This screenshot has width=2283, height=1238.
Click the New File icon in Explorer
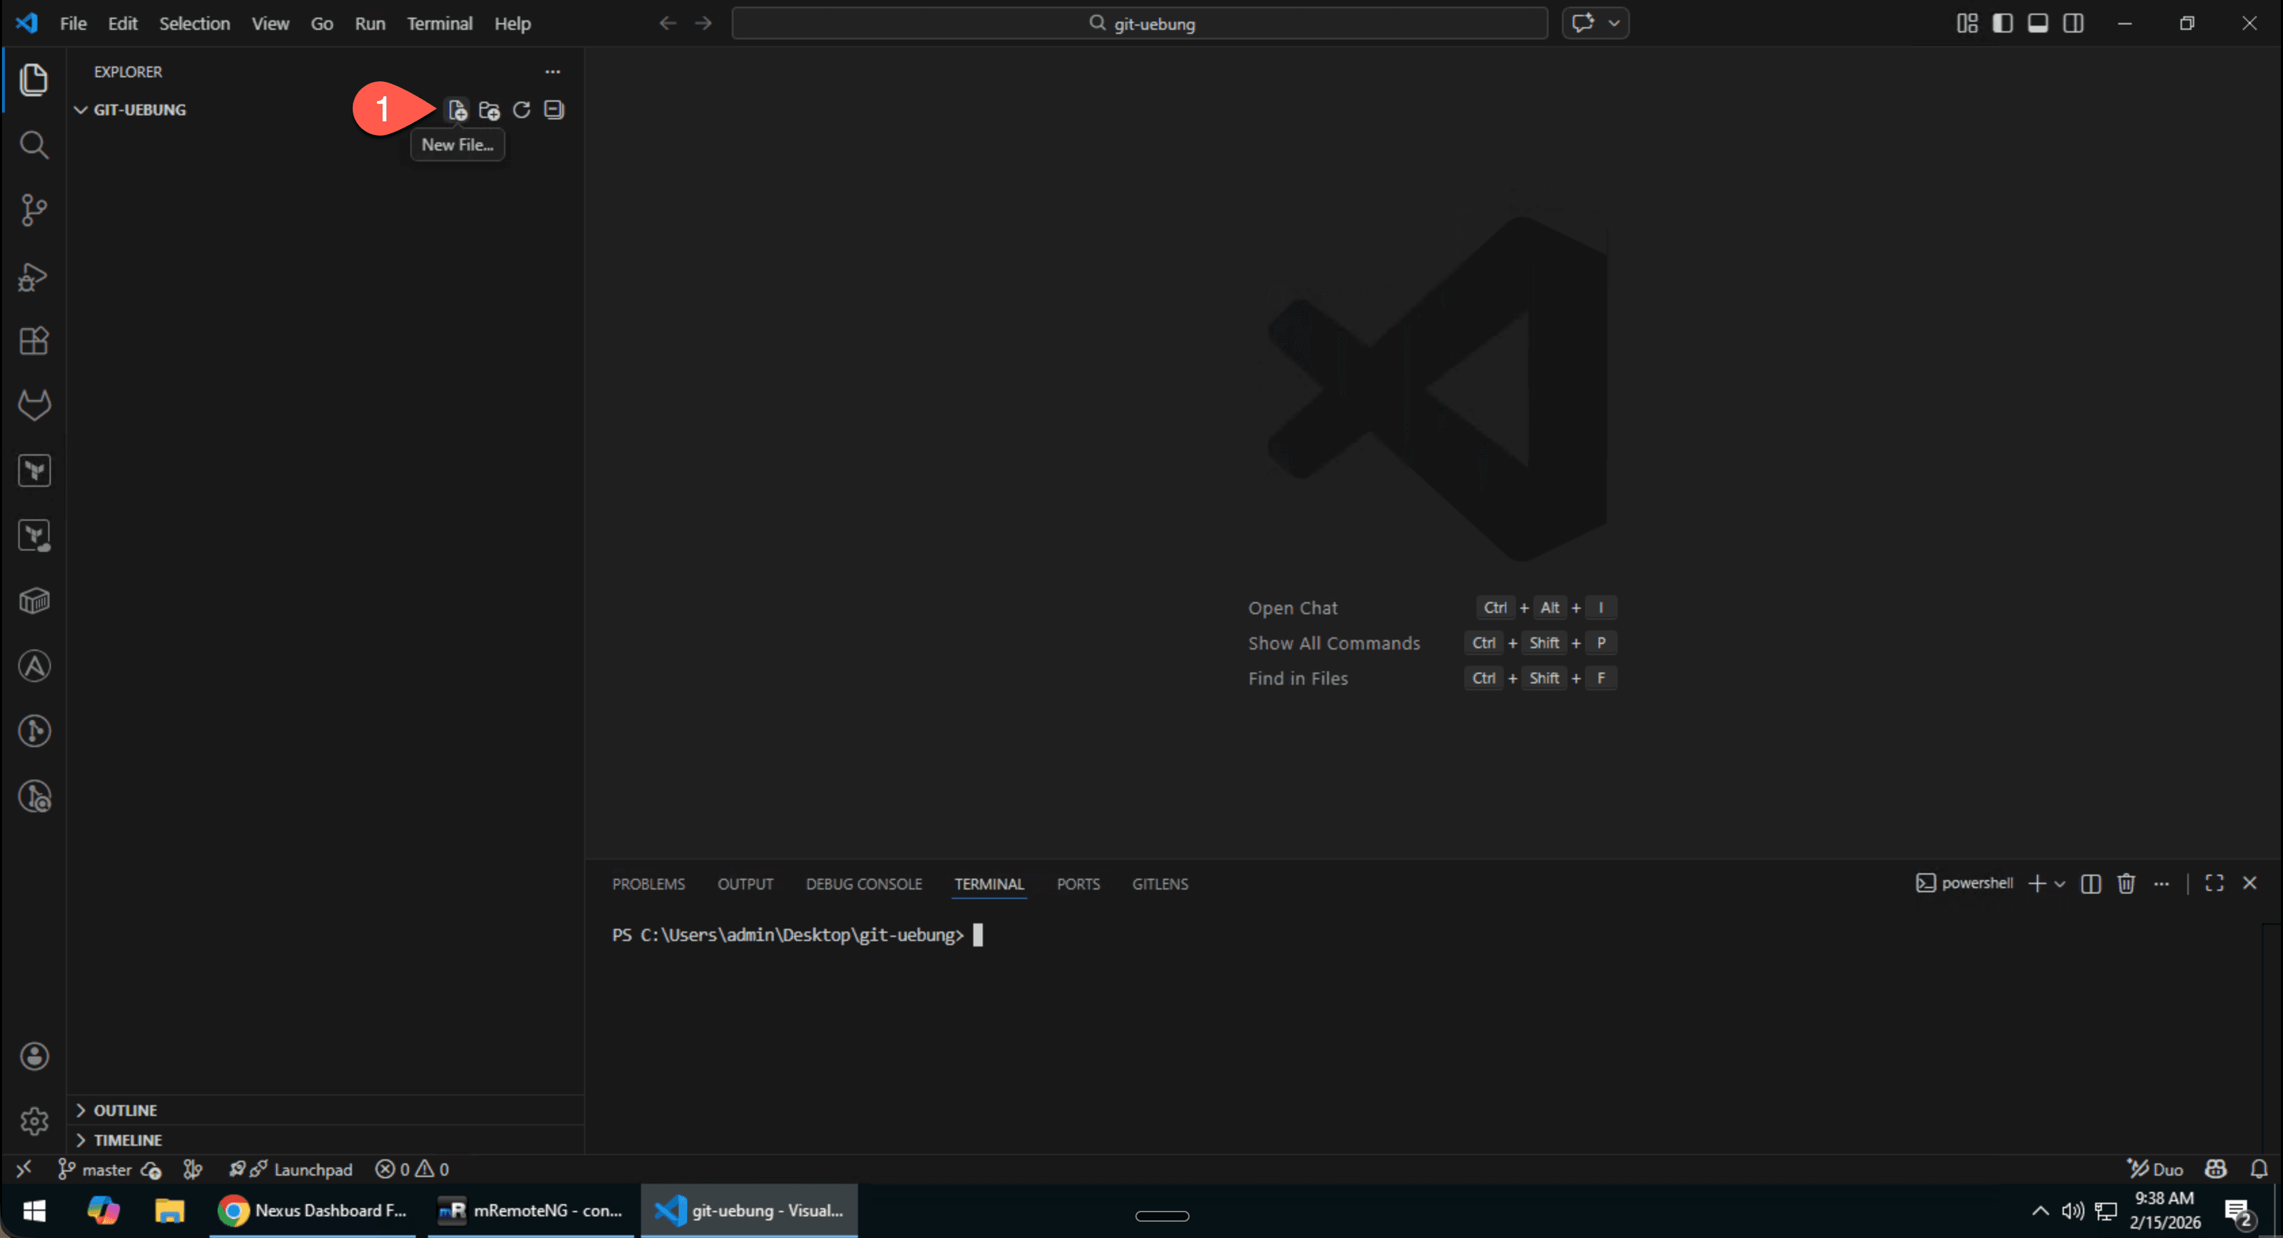[x=457, y=109]
